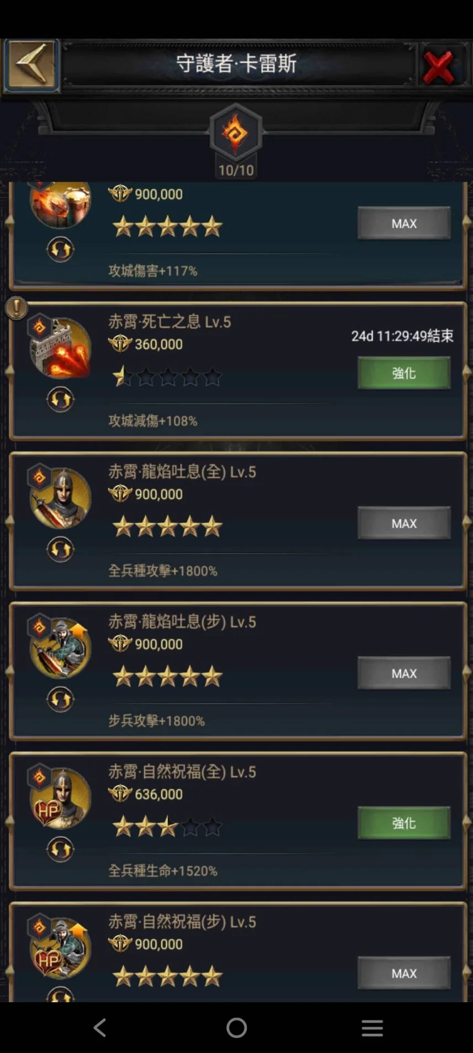Tap the golden back arrow icon
Viewport: 473px width, 1053px height.
31,64
